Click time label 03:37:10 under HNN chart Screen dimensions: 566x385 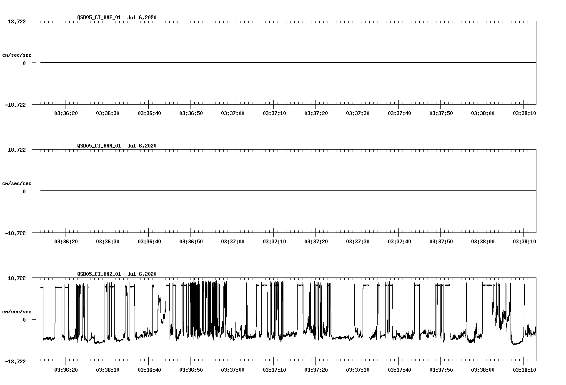point(274,242)
